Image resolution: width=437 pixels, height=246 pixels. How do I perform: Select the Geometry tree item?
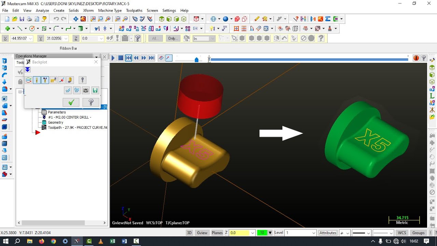(x=55, y=122)
